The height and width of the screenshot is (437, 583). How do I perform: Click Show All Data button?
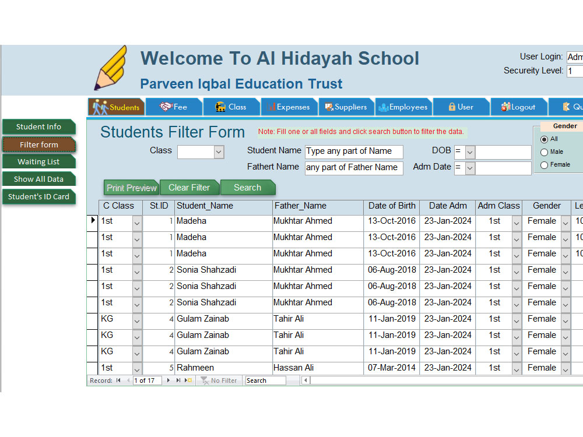coord(38,179)
